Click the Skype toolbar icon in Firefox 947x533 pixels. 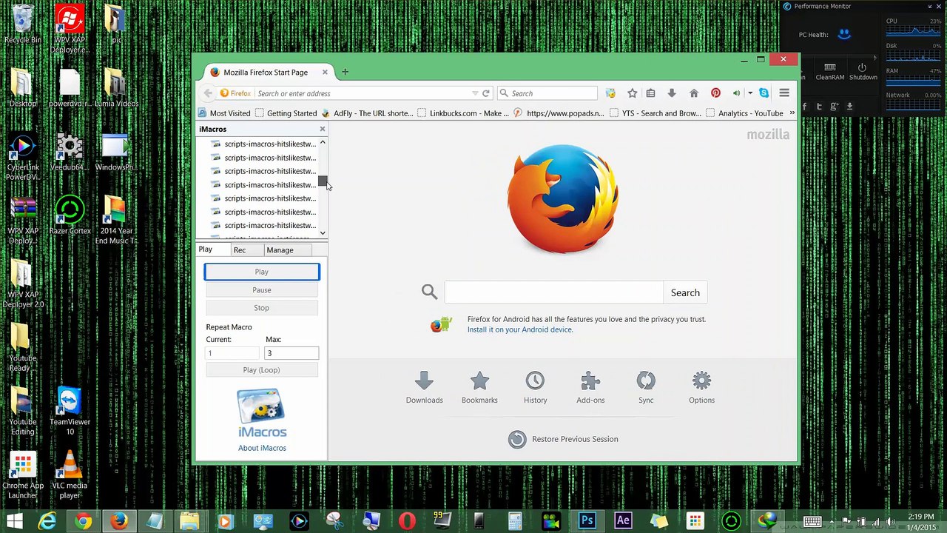764,93
